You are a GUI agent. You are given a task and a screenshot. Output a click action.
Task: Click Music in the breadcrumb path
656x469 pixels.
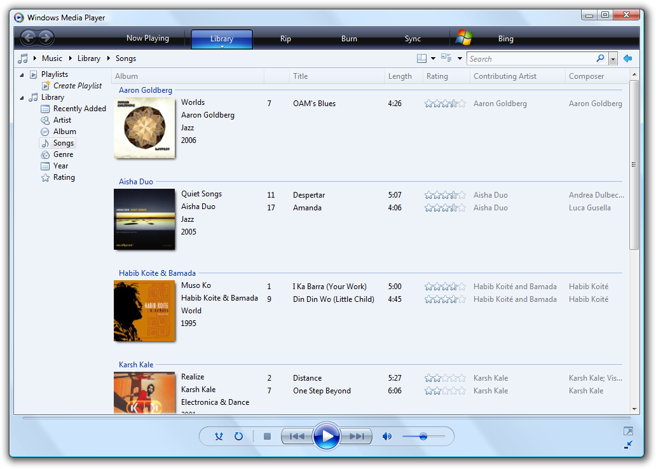(x=52, y=58)
